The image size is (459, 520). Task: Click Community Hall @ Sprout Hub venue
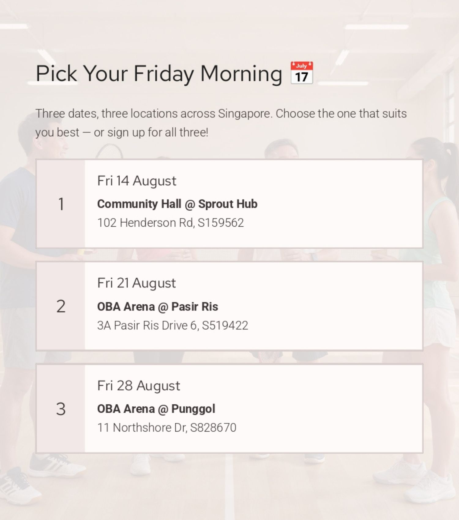tap(177, 204)
